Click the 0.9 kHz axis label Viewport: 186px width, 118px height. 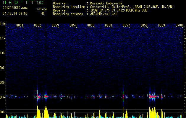[x=2, y=68]
